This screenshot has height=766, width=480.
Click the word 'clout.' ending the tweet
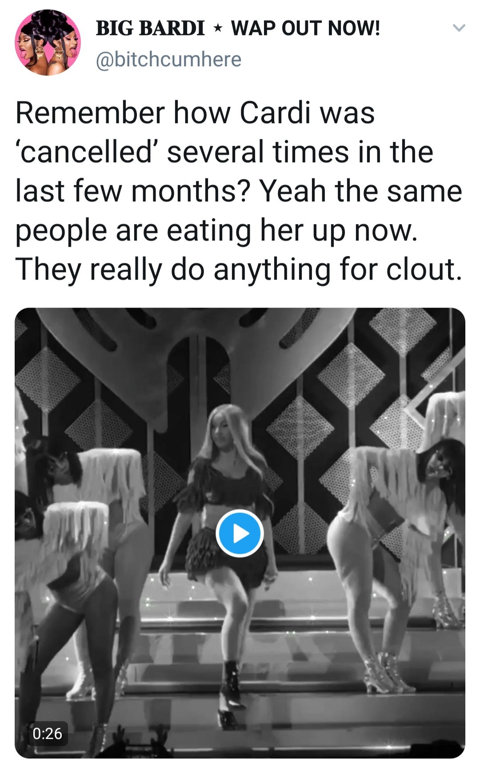pos(424,269)
